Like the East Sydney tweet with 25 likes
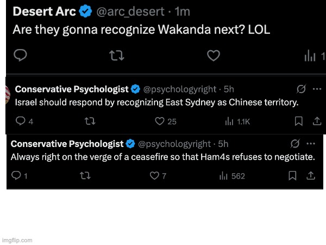Viewport: 326px width, 245px height. (160, 121)
